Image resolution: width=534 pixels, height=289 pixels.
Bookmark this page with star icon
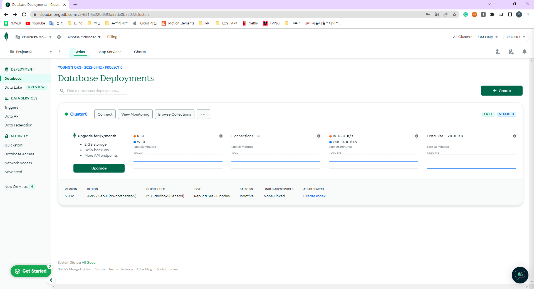pyautogui.click(x=454, y=14)
